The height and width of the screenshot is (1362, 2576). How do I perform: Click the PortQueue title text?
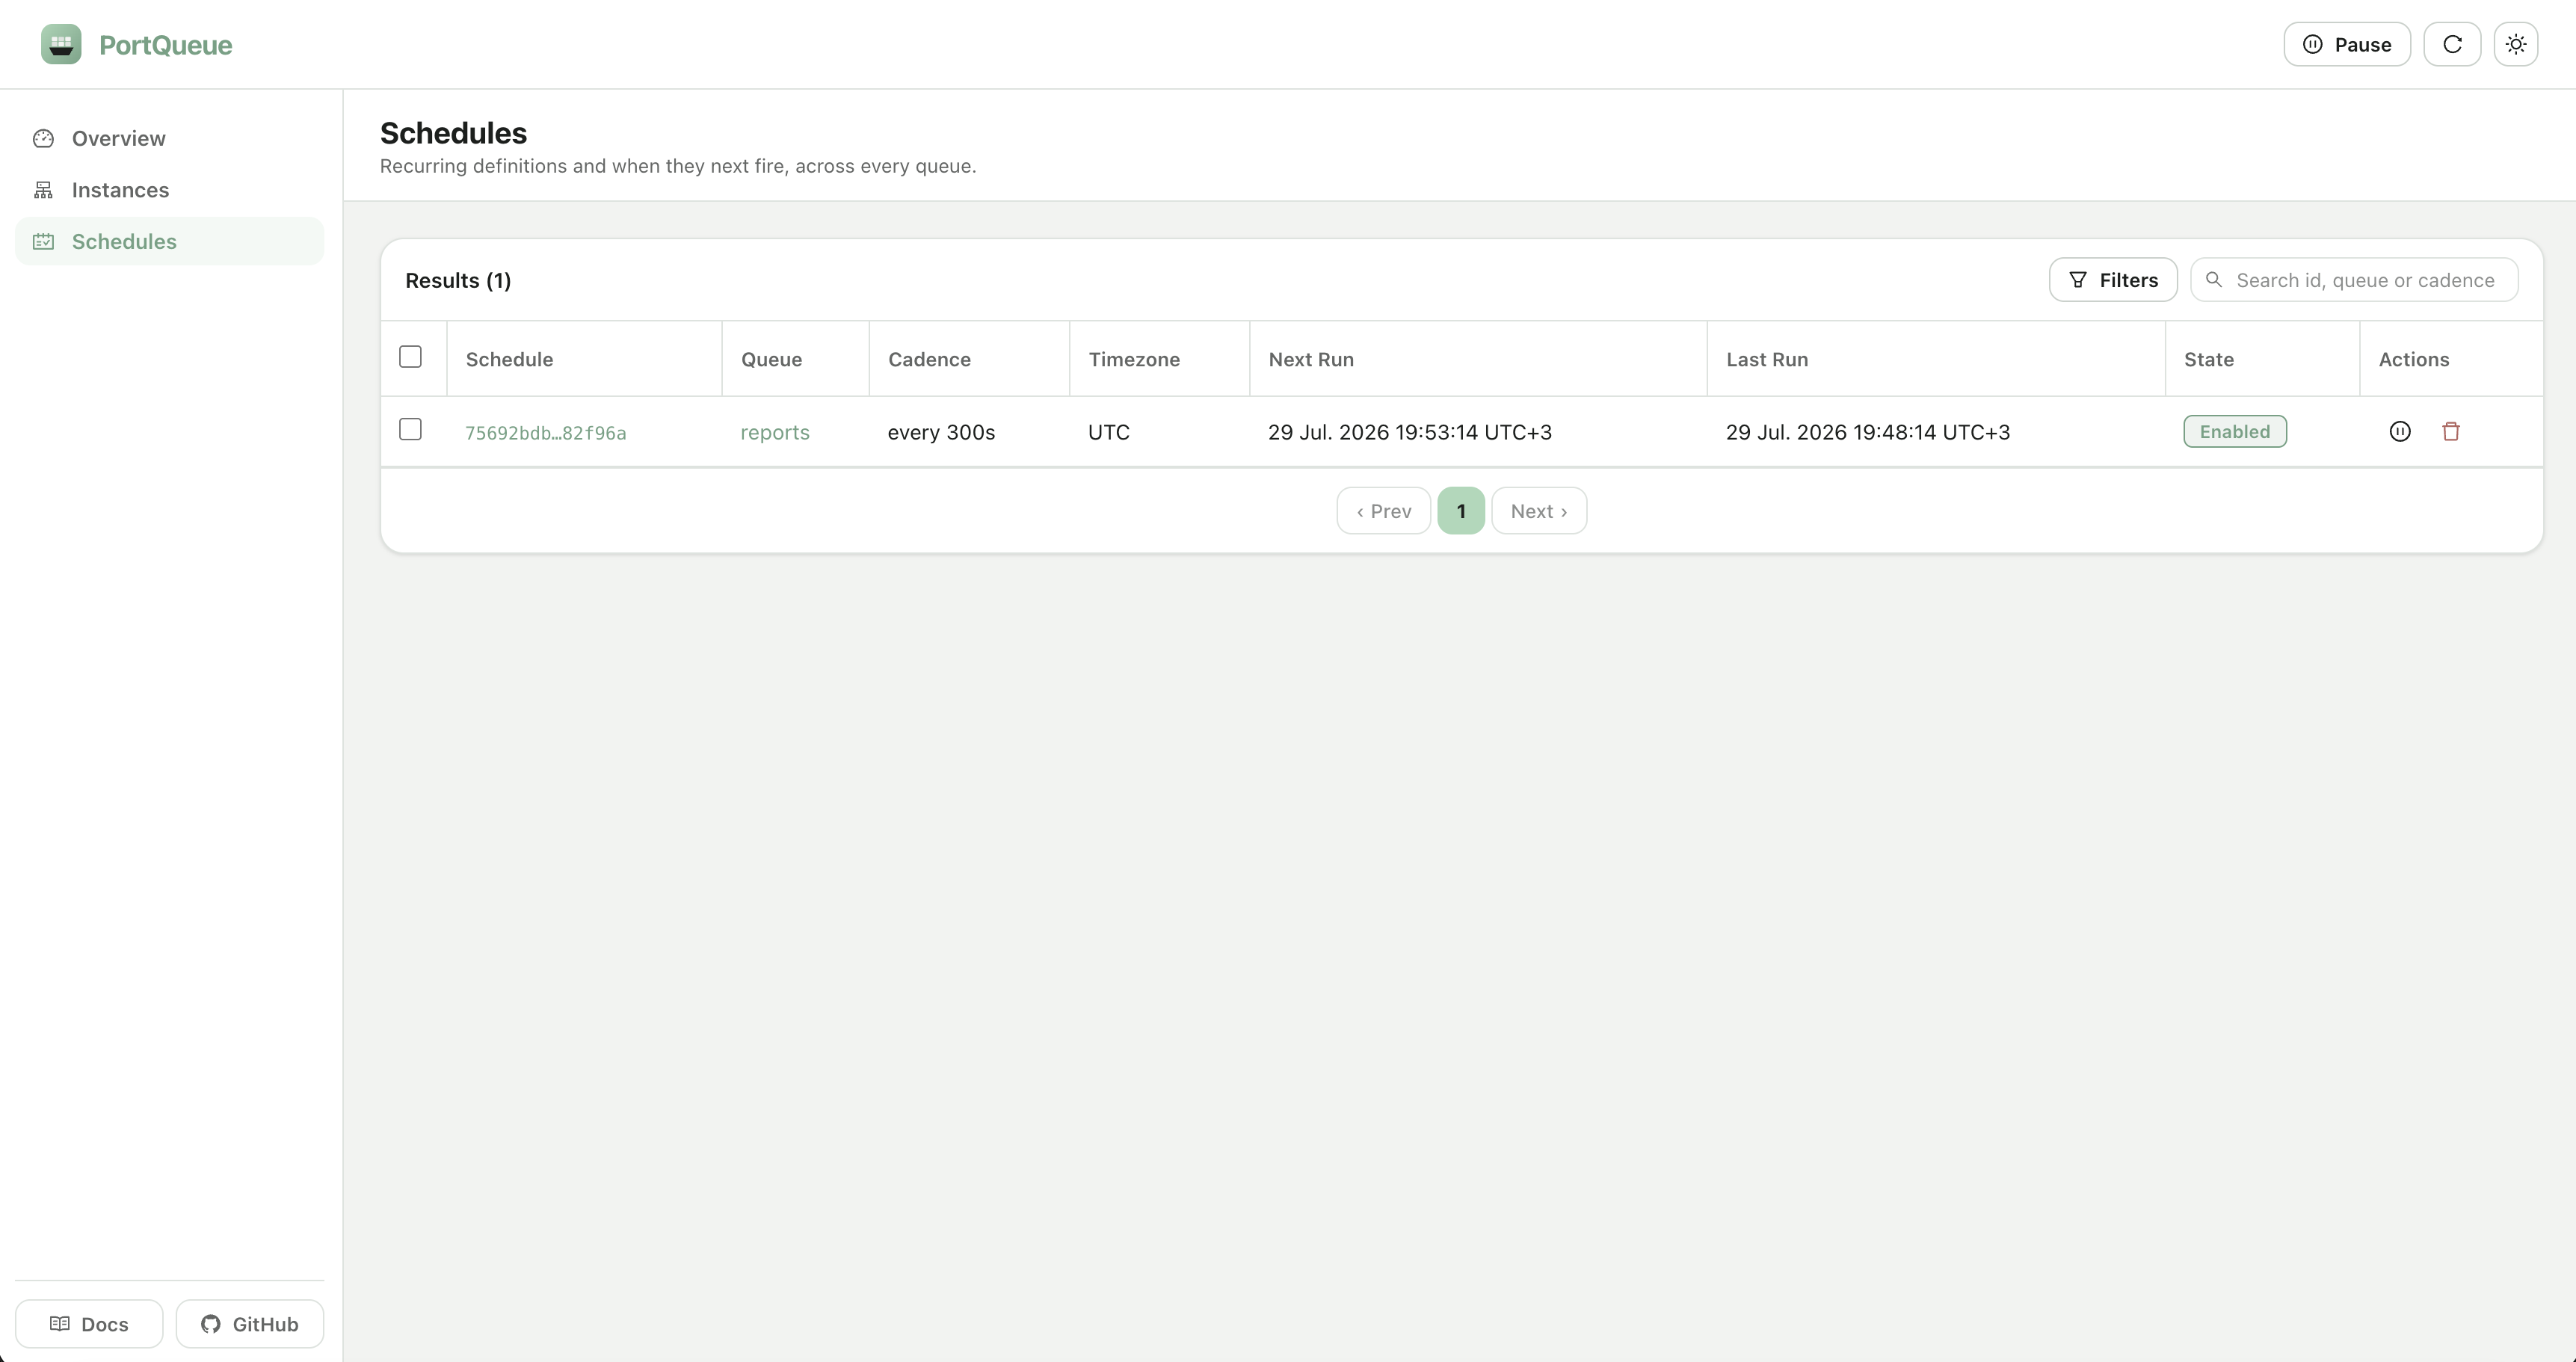[x=166, y=45]
